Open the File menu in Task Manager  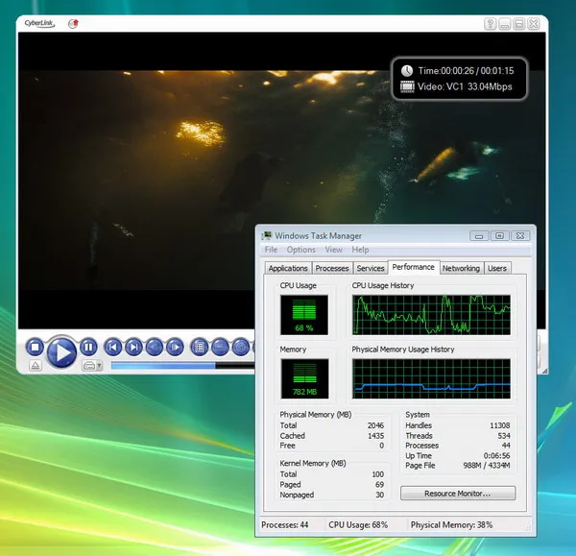tap(271, 250)
